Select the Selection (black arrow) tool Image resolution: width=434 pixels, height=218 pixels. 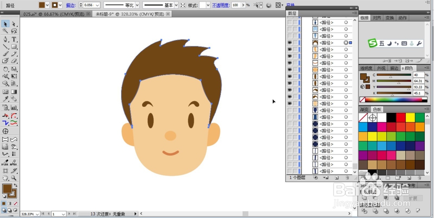tap(5, 24)
